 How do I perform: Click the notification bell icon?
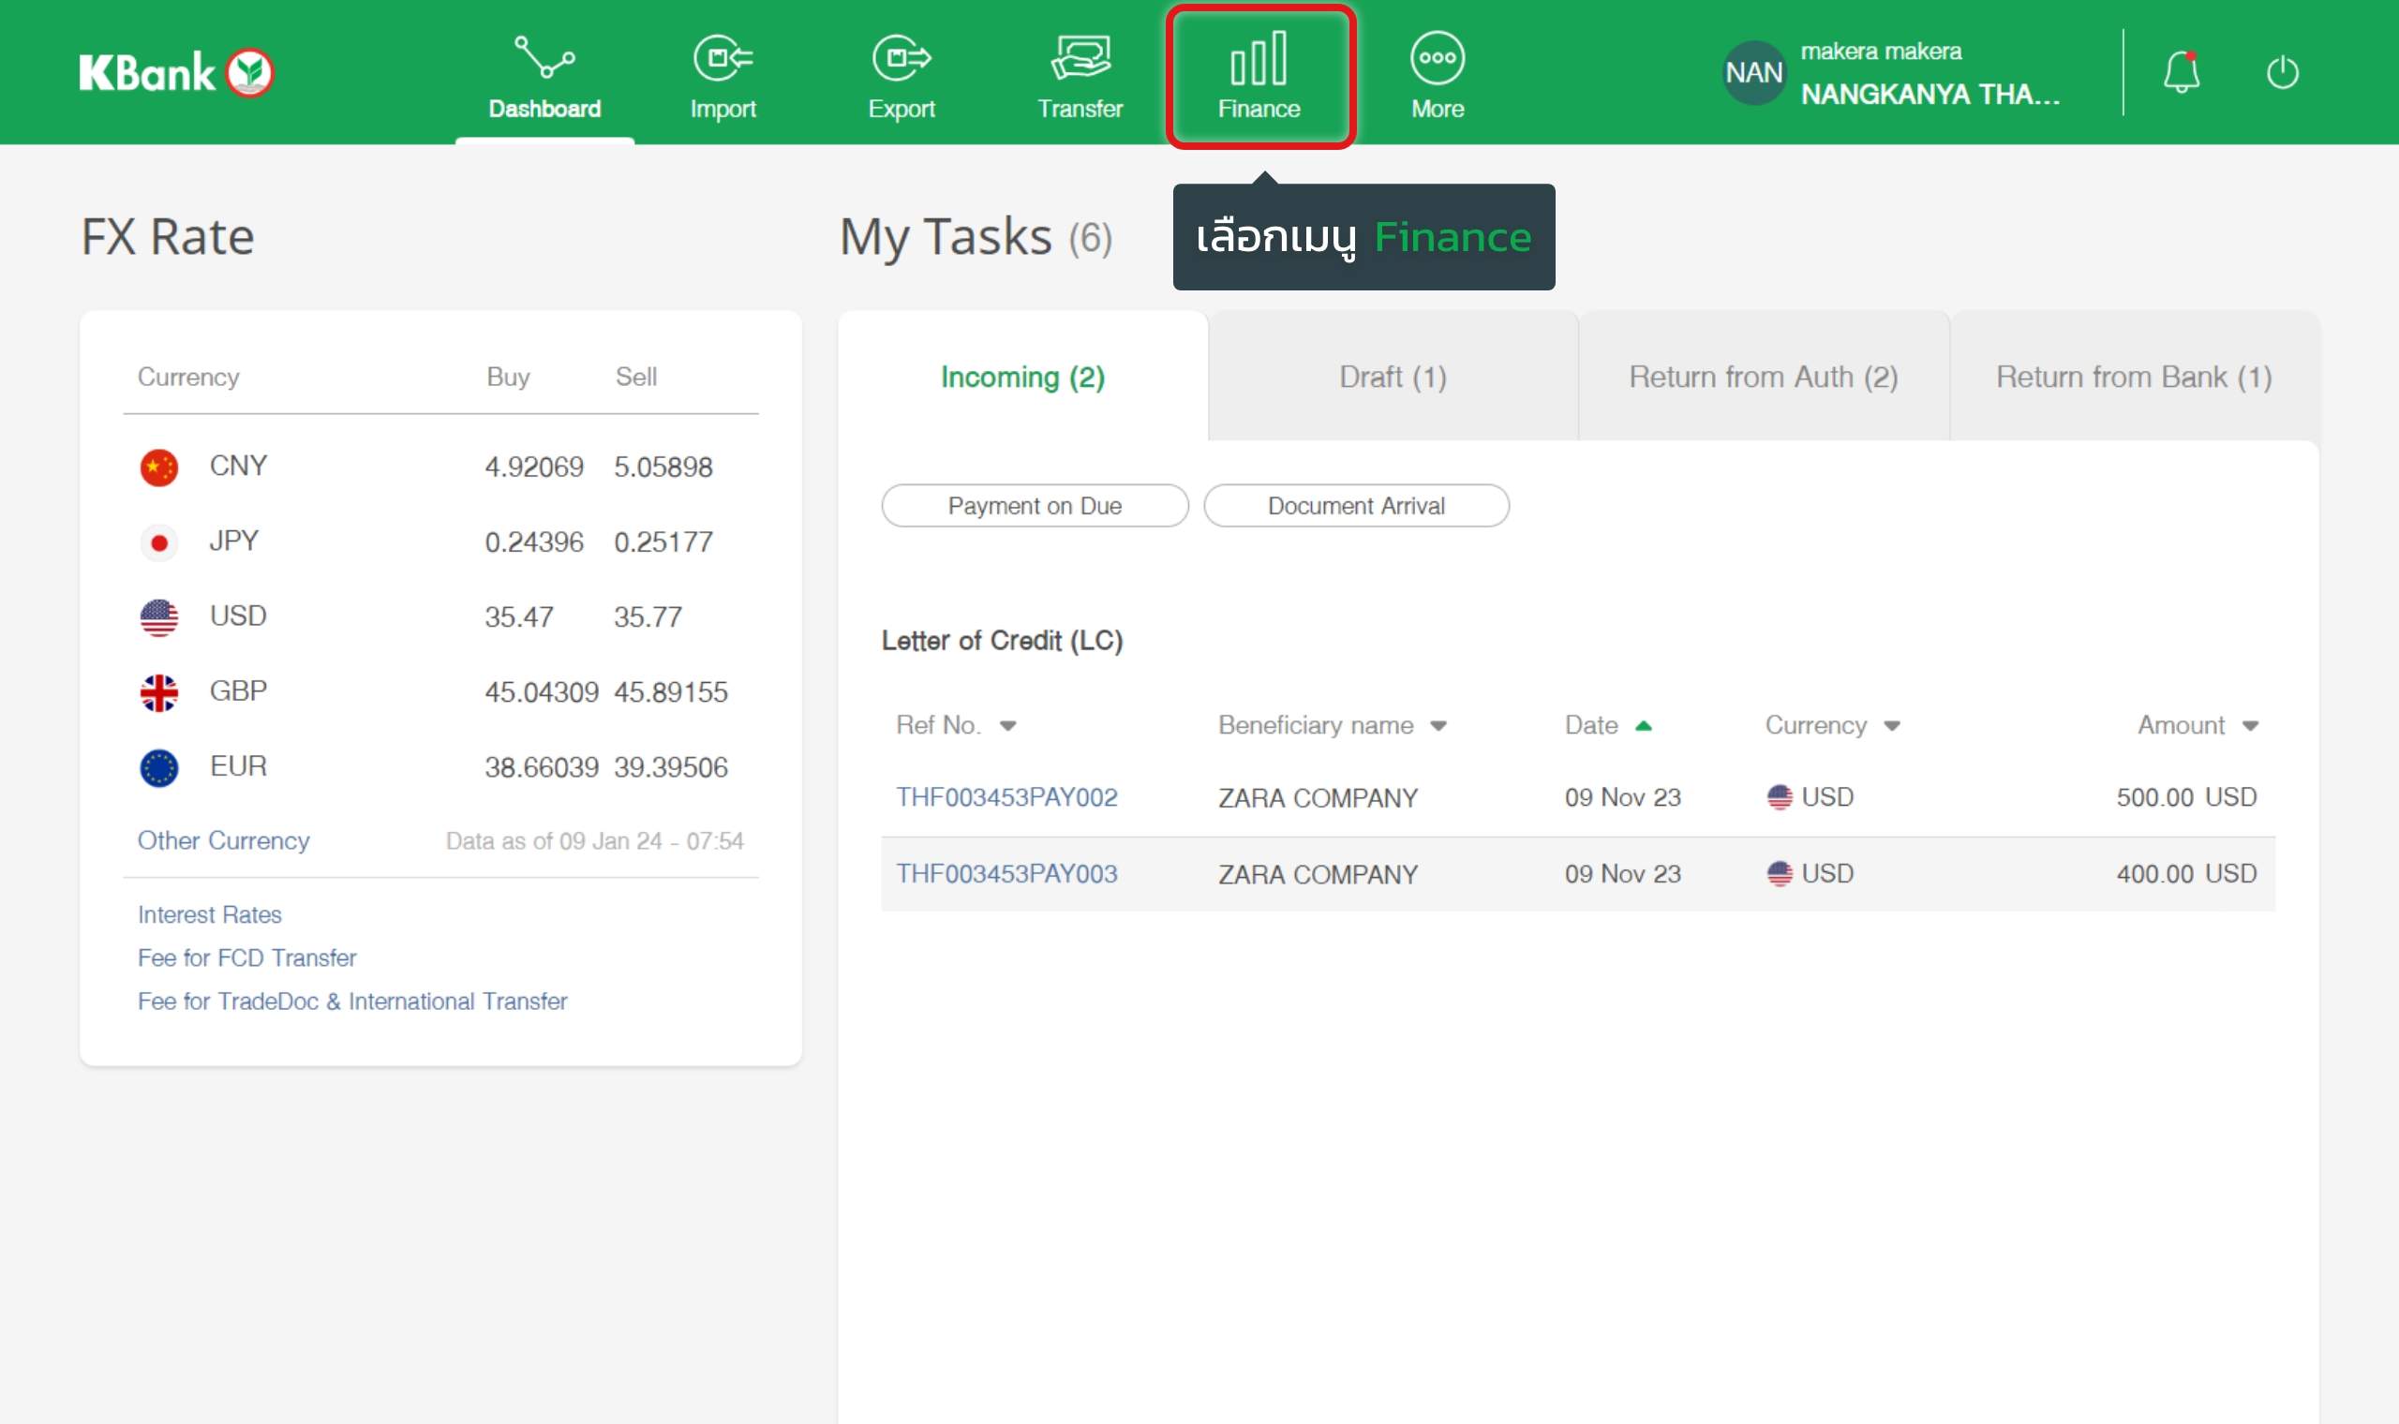click(2181, 73)
